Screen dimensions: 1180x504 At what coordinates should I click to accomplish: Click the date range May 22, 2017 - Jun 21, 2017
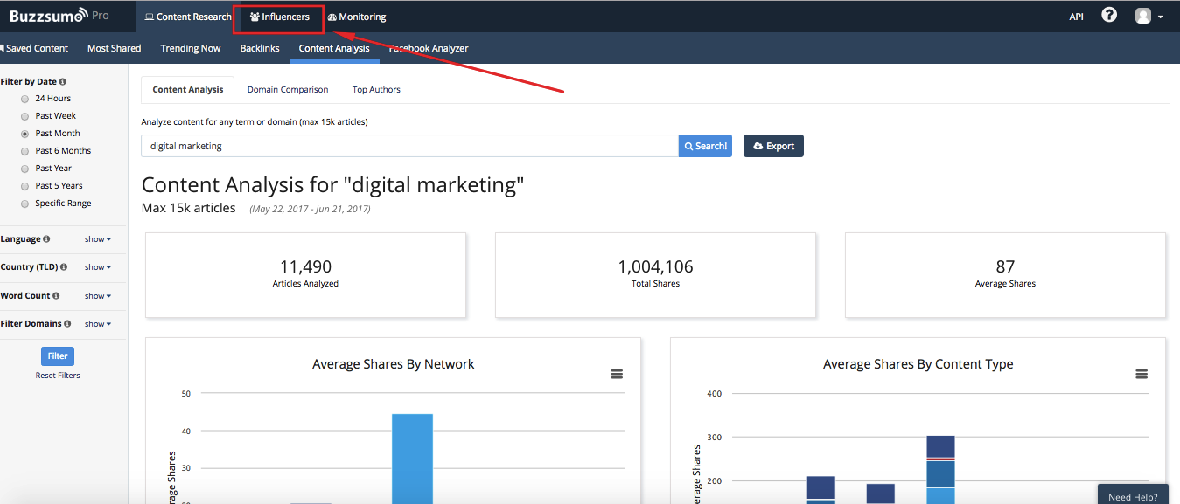click(310, 210)
